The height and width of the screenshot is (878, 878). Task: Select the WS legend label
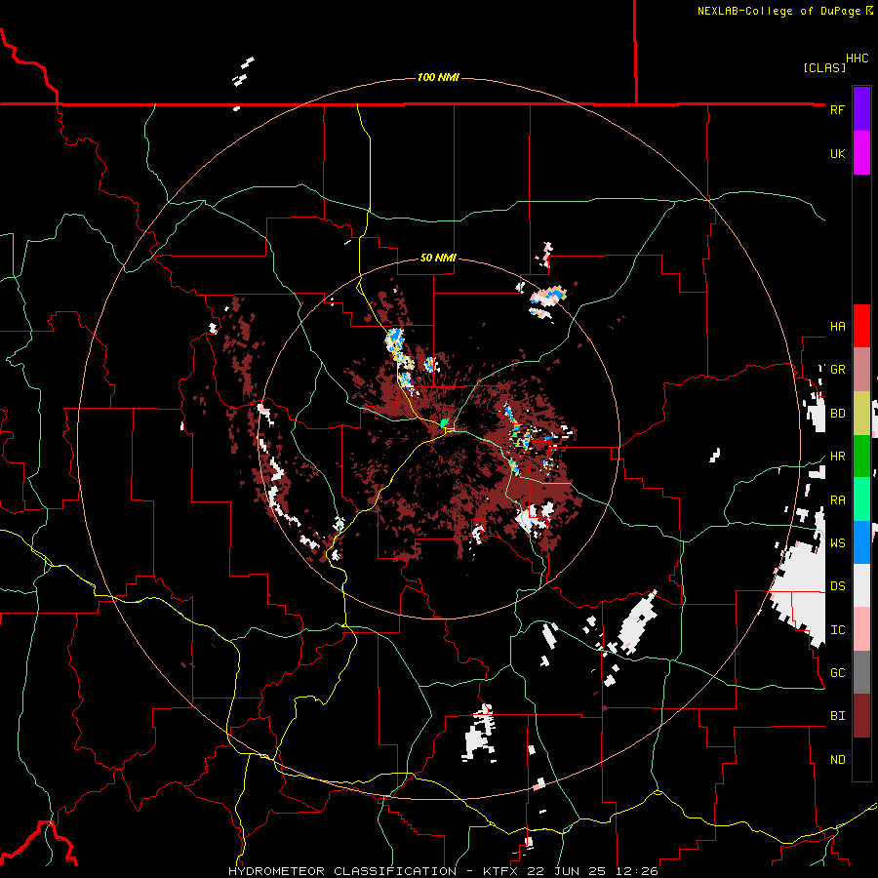[837, 543]
